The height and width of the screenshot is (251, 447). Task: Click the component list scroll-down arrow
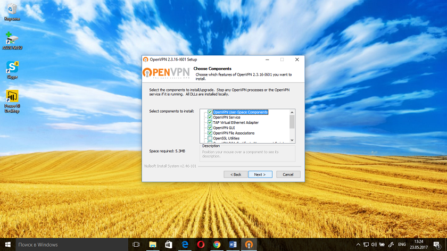tap(292, 140)
